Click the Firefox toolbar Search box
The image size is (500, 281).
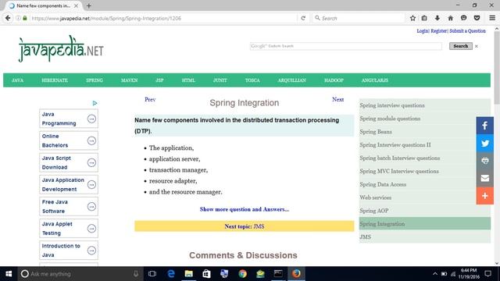[359, 18]
